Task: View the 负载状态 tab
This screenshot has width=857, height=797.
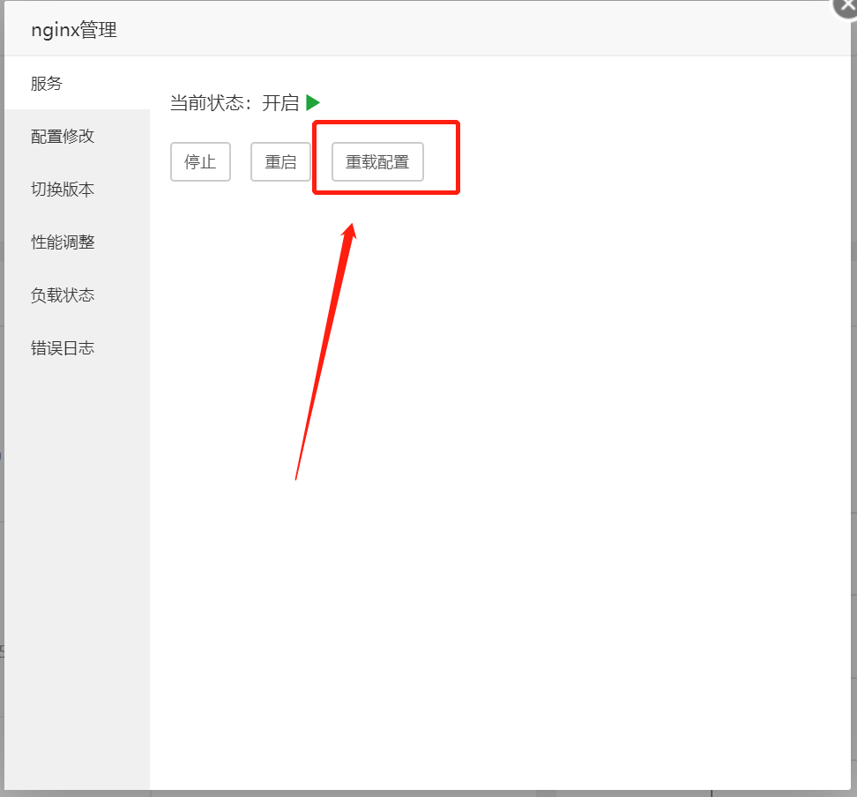Action: tap(77, 294)
